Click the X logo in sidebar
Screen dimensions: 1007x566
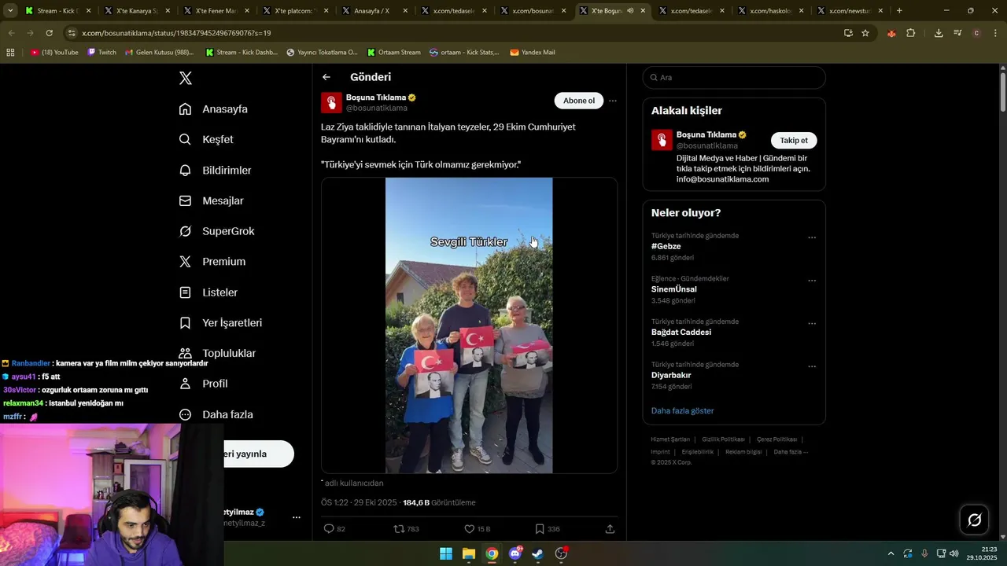pyautogui.click(x=186, y=78)
